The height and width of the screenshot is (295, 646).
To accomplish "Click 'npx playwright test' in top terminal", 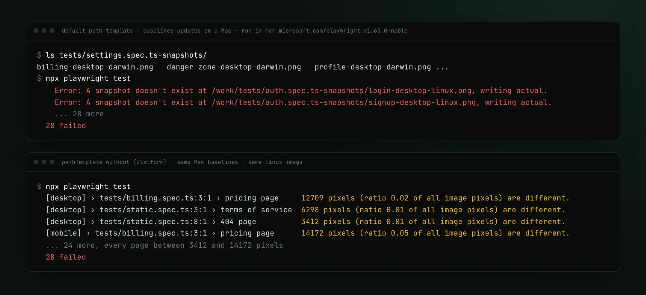I will pos(88,78).
